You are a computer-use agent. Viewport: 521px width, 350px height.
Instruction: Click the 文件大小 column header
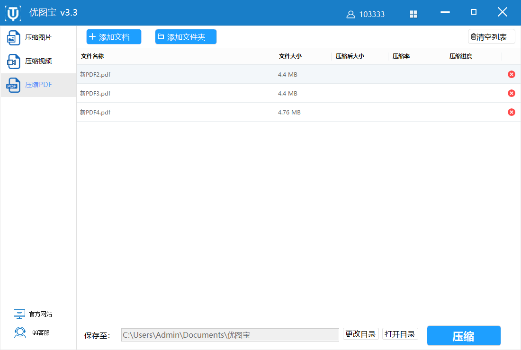(x=290, y=56)
